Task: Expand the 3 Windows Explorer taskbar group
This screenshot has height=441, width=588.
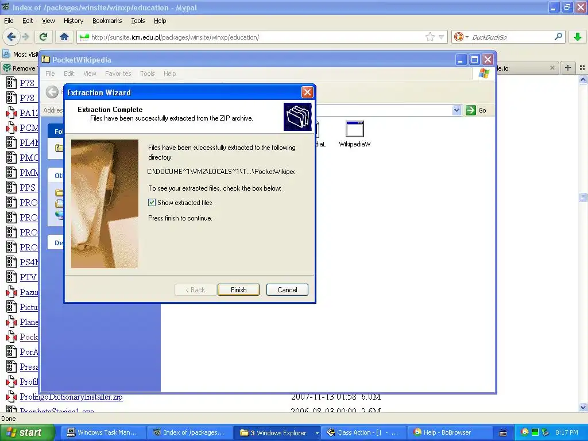Action: pos(278,432)
